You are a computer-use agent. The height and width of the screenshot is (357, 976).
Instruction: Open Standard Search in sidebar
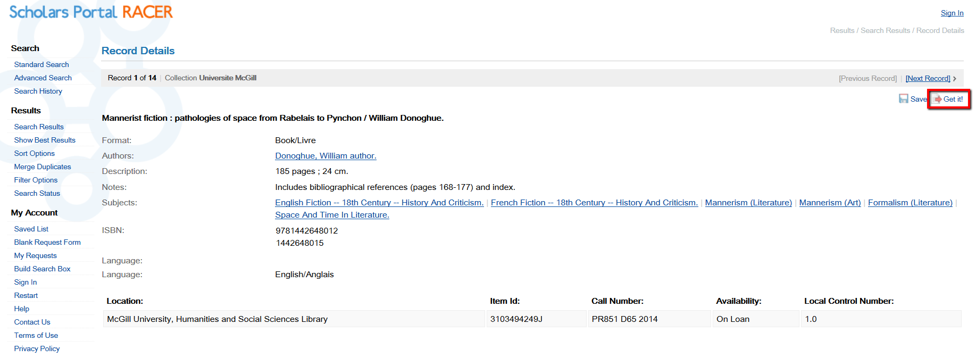(41, 64)
